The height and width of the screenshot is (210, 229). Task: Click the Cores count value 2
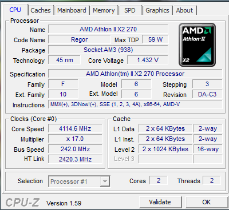159,180
